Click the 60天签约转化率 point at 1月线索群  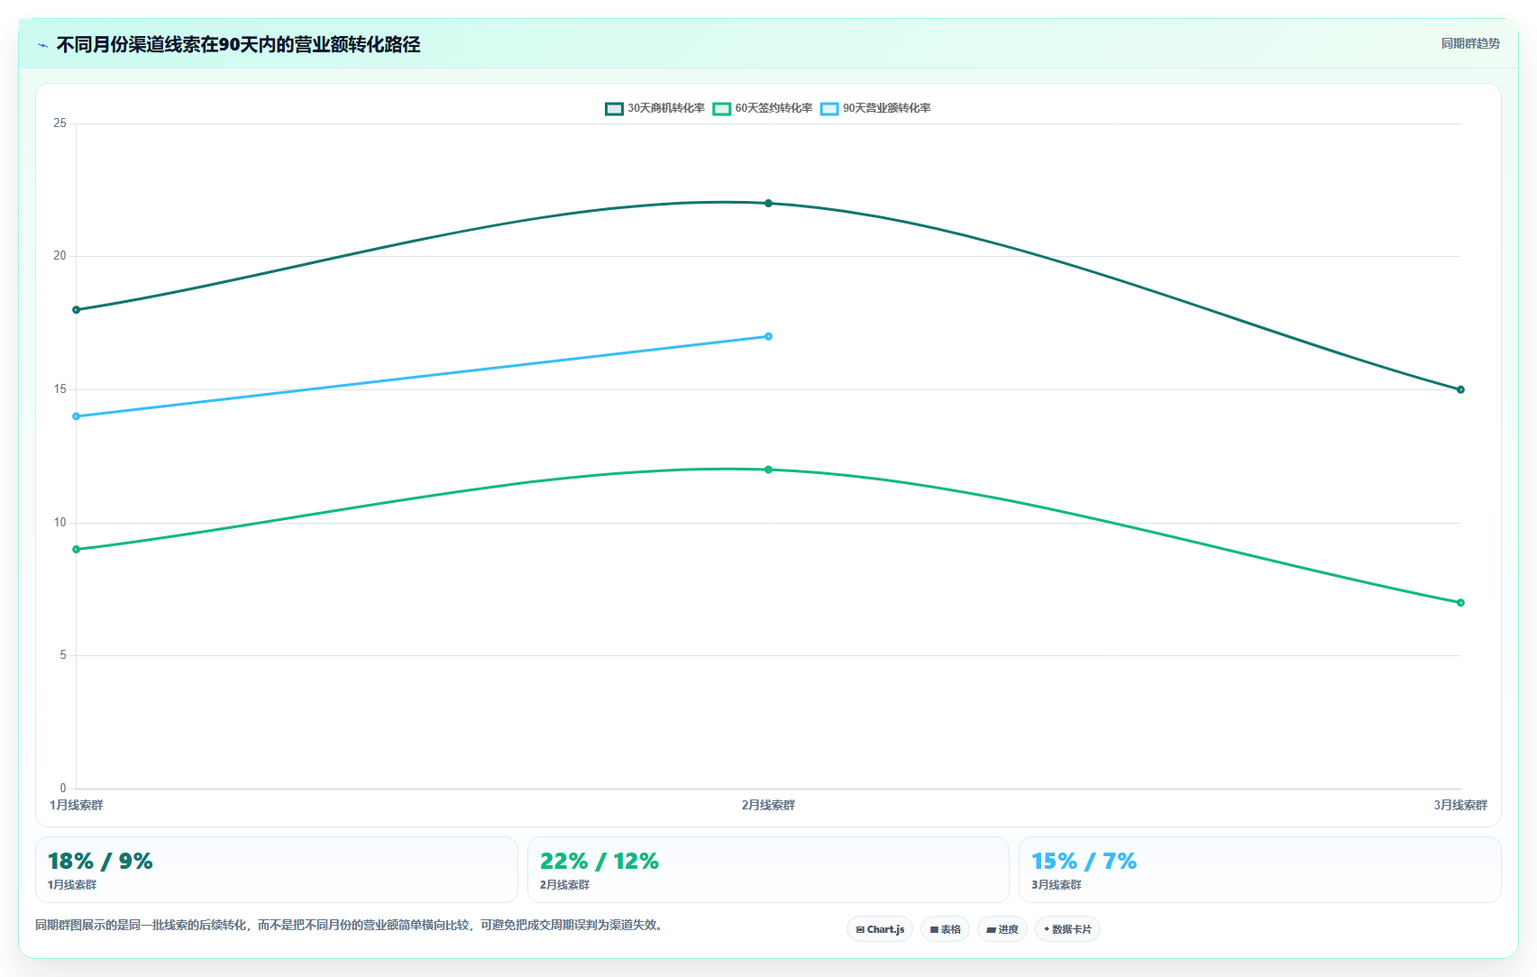coord(76,549)
